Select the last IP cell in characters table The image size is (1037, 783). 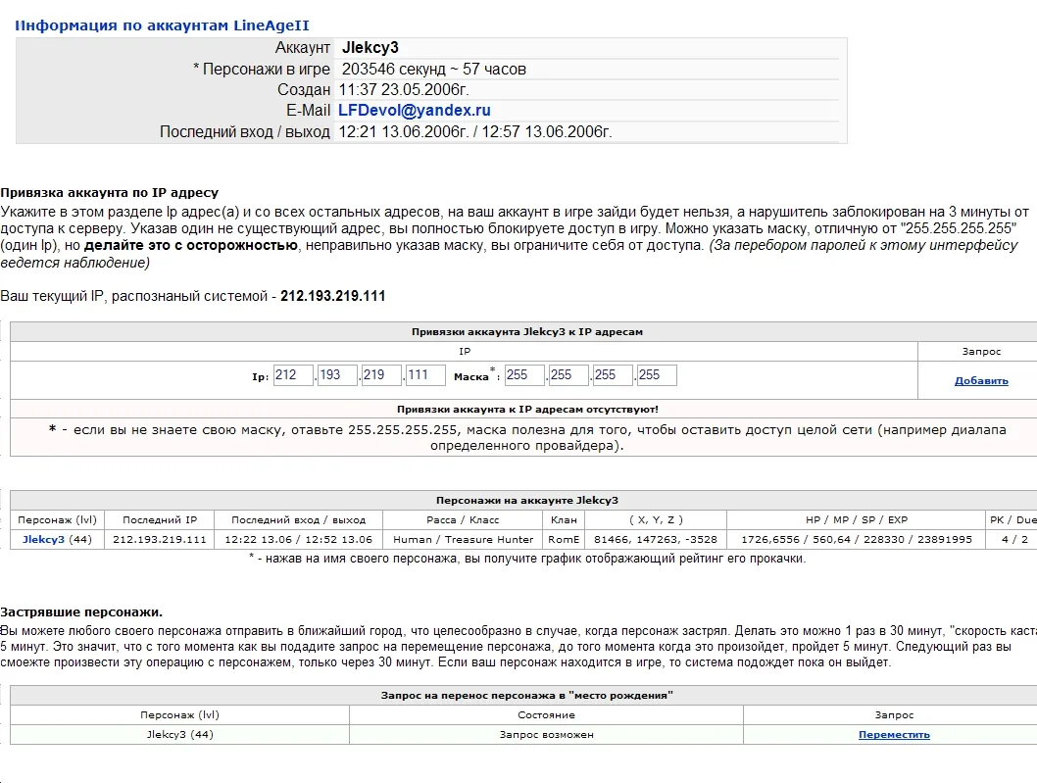coord(160,540)
